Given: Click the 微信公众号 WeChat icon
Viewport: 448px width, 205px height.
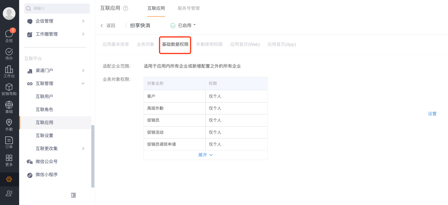Looking at the screenshot, I should (x=30, y=162).
